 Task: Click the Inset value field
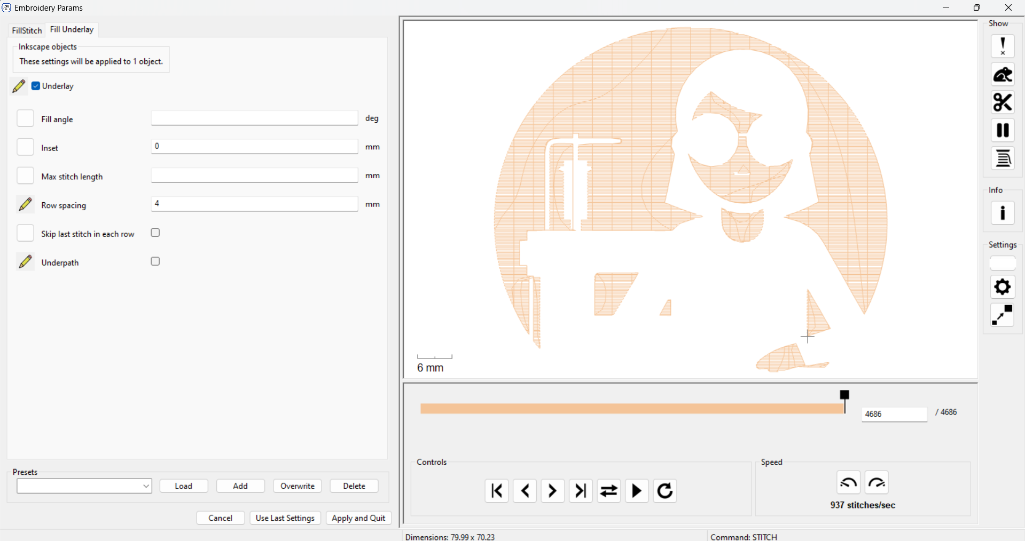coord(254,147)
